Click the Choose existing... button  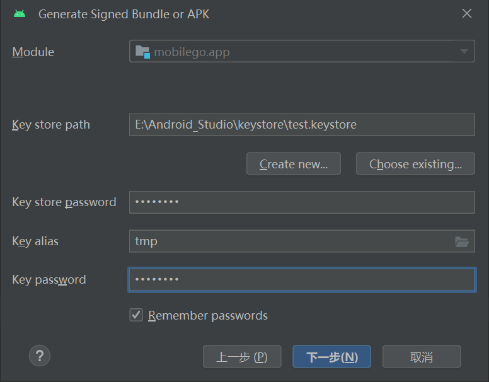pyautogui.click(x=415, y=164)
